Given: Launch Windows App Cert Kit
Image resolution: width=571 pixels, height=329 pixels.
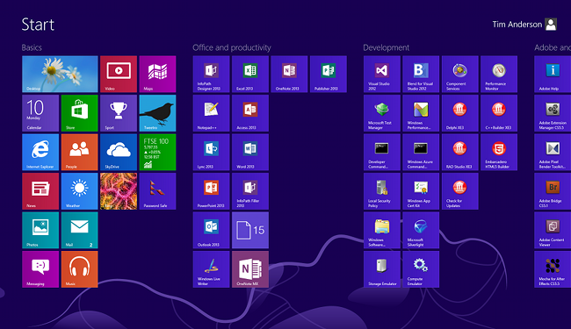Looking at the screenshot, I should point(421,191).
